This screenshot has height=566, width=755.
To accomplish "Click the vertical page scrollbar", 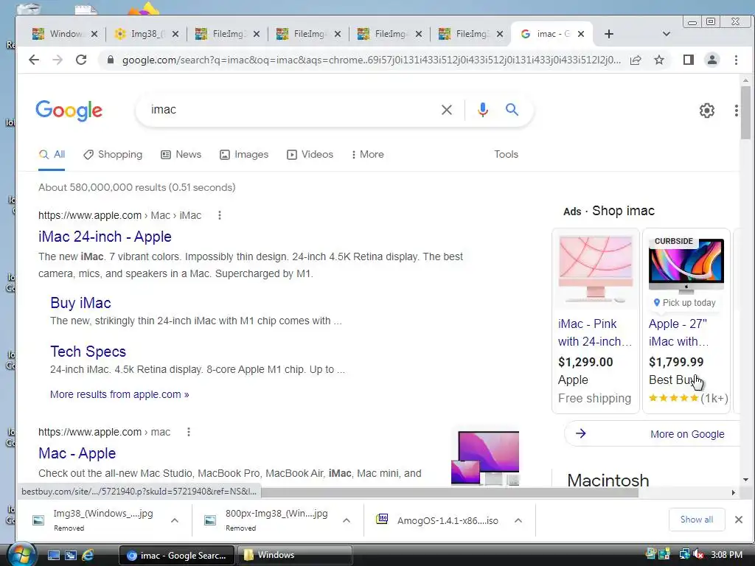I will tap(745, 113).
